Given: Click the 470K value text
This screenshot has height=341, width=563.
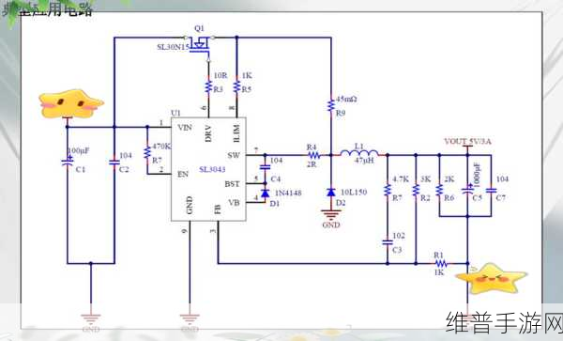Looking at the screenshot, I should coord(161,147).
